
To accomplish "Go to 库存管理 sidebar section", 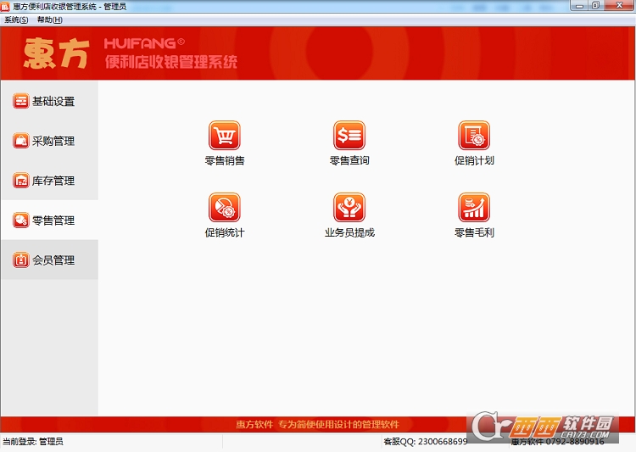I will click(x=49, y=181).
